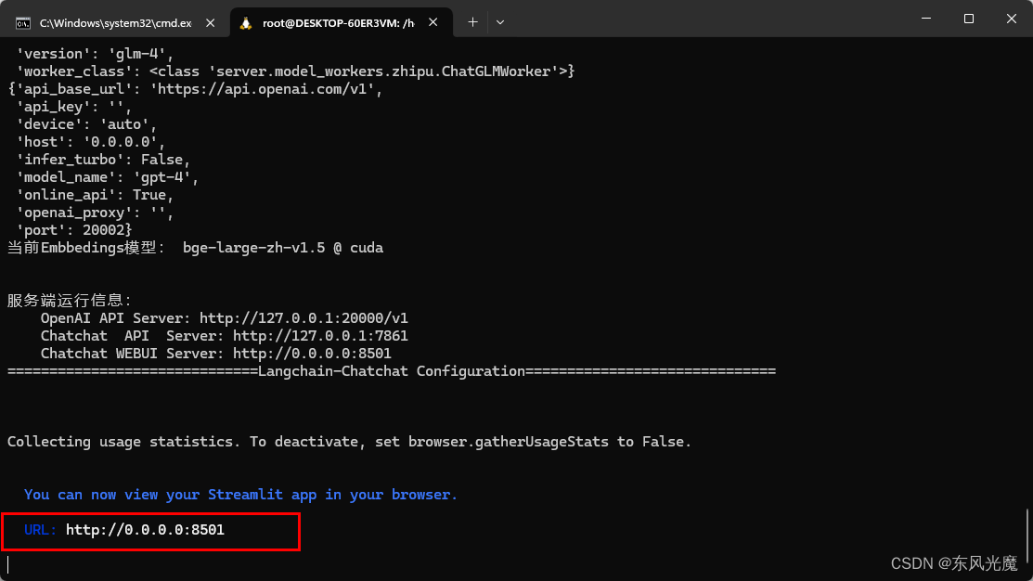1033x581 pixels.
Task: Click the 'host': '0.0.0.0' line
Action: pyautogui.click(x=90, y=142)
